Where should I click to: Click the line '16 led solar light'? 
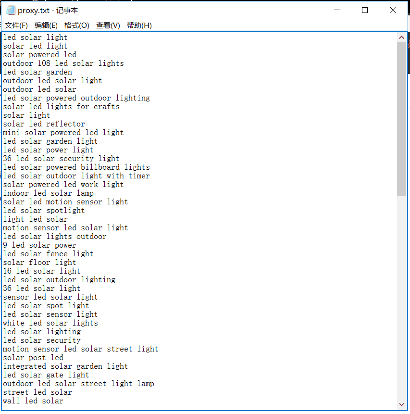coord(42,271)
